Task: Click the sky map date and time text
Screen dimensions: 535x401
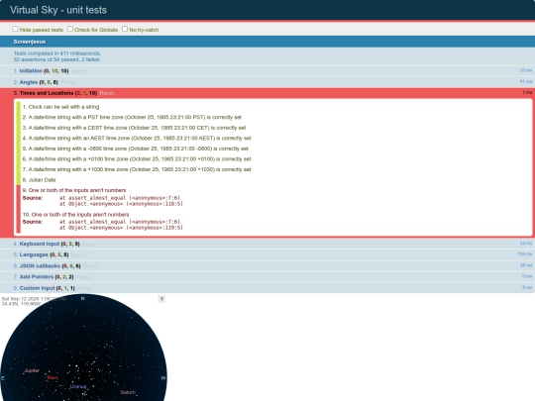Action: [34, 299]
